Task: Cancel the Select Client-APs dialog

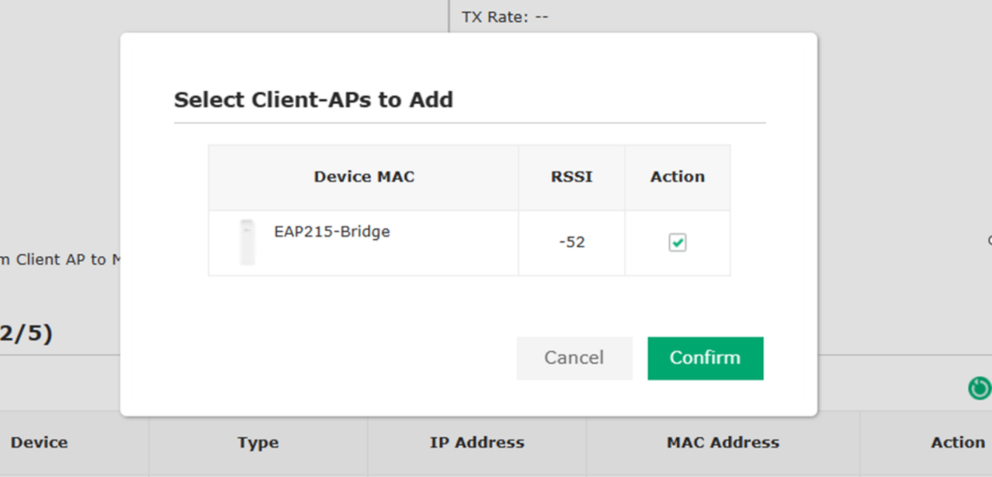Action: point(574,358)
